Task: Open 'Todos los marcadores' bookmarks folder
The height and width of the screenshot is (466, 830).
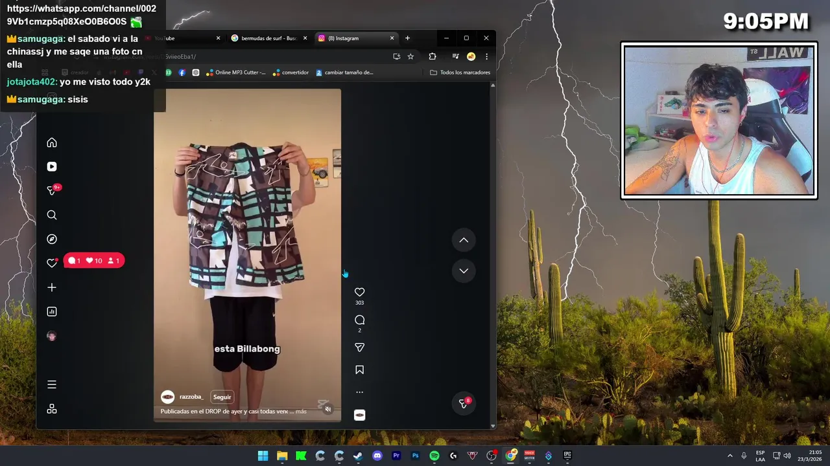Action: click(x=460, y=72)
